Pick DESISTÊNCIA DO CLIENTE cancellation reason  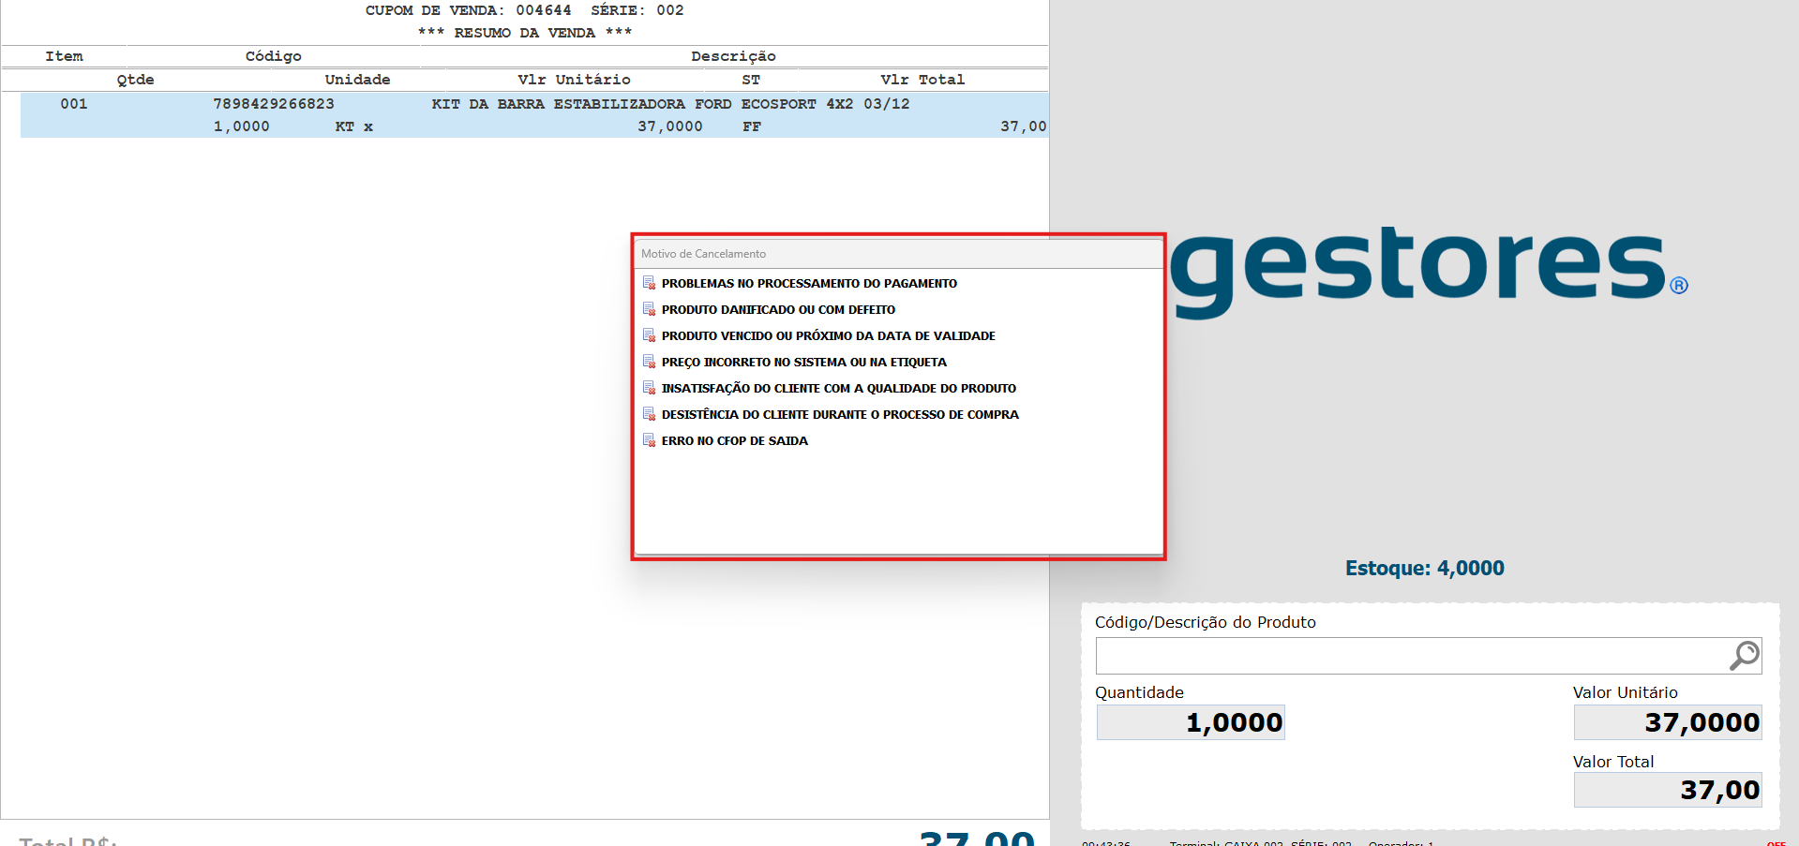click(x=839, y=414)
